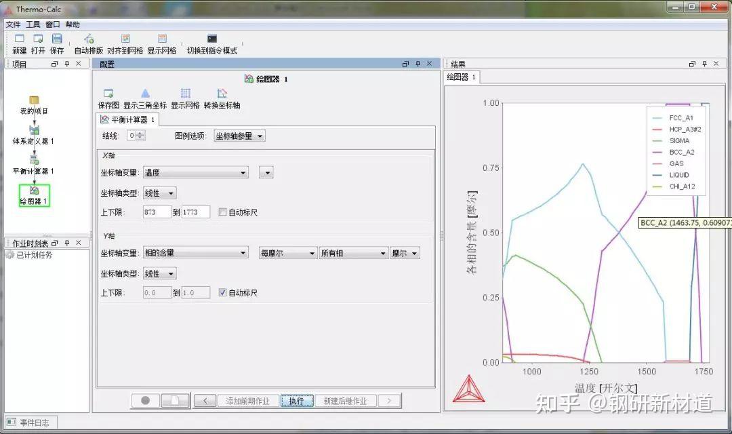Open X-axis variable dropdown showing 温度
Image resolution: width=732 pixels, height=434 pixels.
coord(195,172)
